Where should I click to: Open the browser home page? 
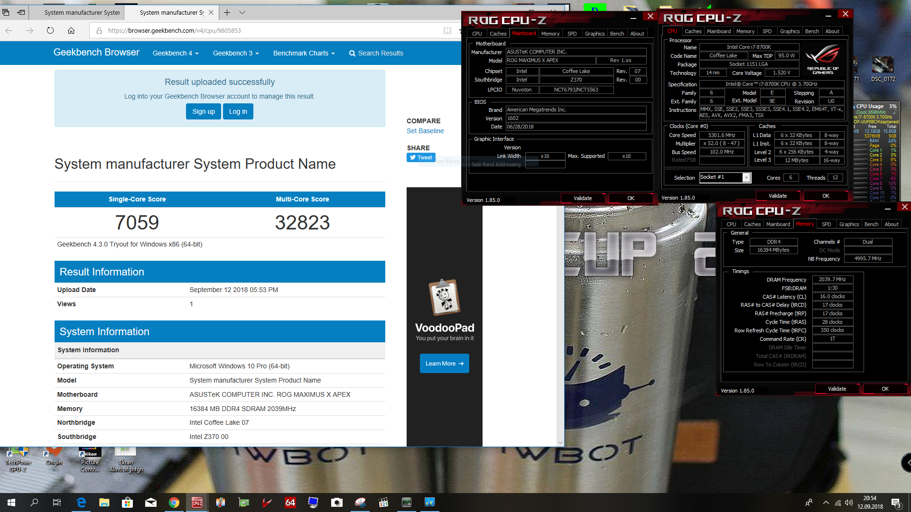point(71,30)
